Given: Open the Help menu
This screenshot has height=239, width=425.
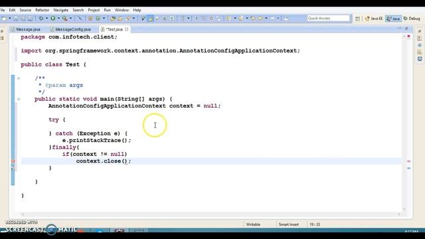Looking at the screenshot, I should 137,10.
